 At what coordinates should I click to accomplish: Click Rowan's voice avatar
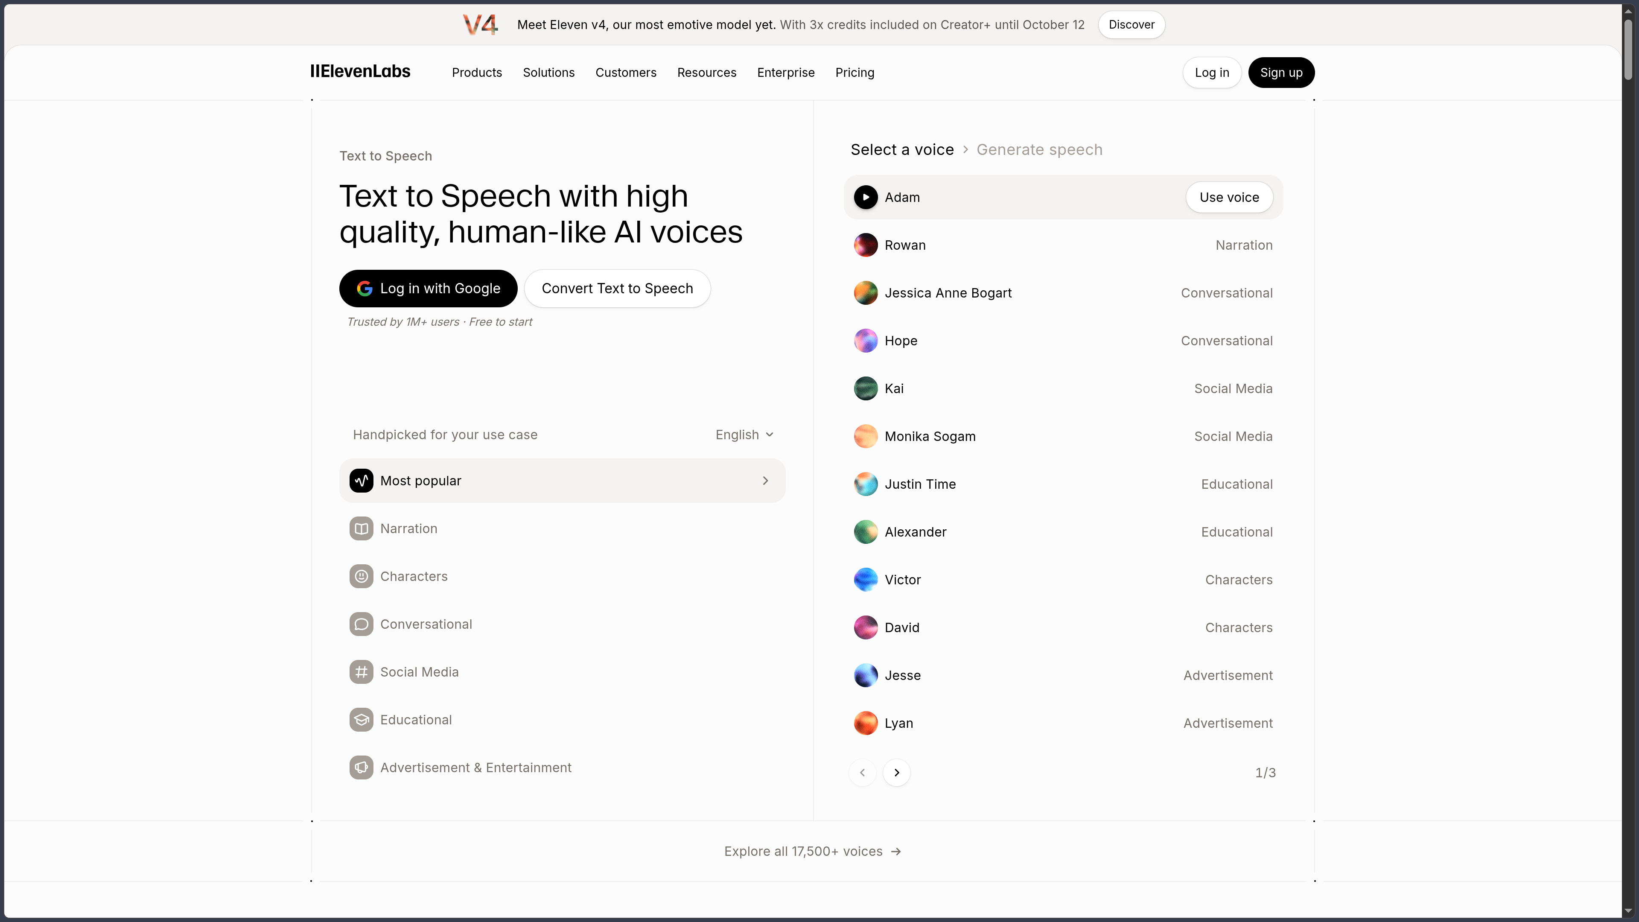[865, 245]
